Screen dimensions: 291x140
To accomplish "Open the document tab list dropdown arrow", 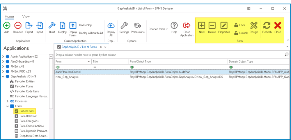I will click(287, 47).
